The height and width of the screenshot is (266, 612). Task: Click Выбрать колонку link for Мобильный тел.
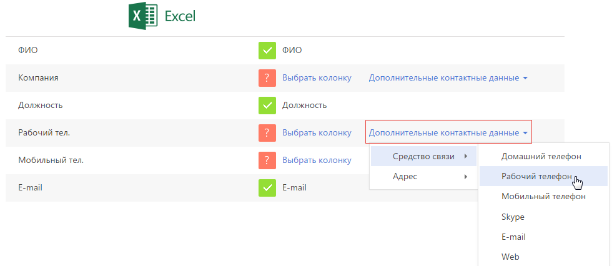(317, 160)
